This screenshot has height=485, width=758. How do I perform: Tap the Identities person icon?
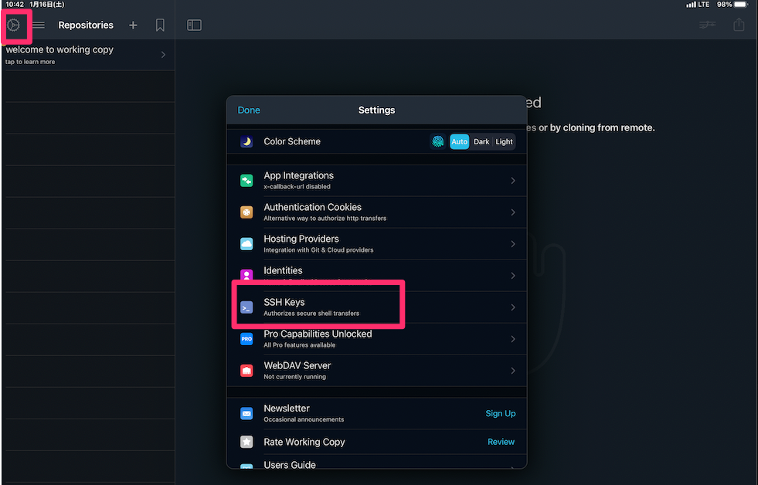click(246, 276)
